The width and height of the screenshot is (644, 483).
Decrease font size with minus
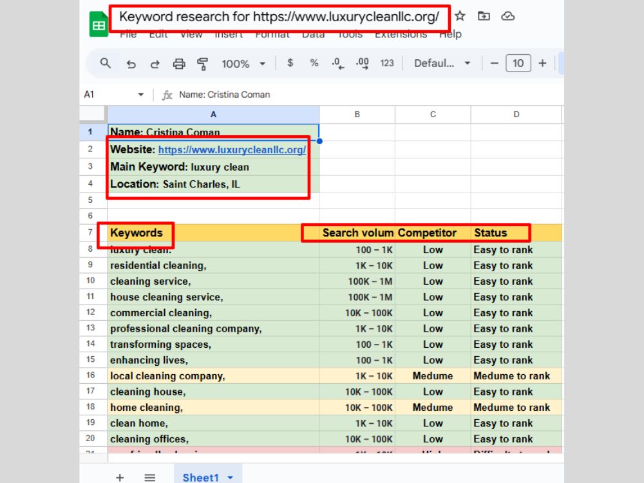click(494, 63)
